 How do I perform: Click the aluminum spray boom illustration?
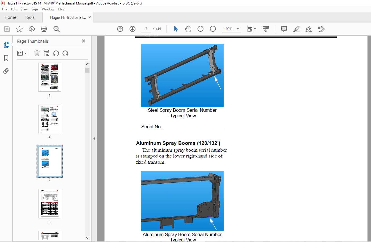(x=182, y=201)
